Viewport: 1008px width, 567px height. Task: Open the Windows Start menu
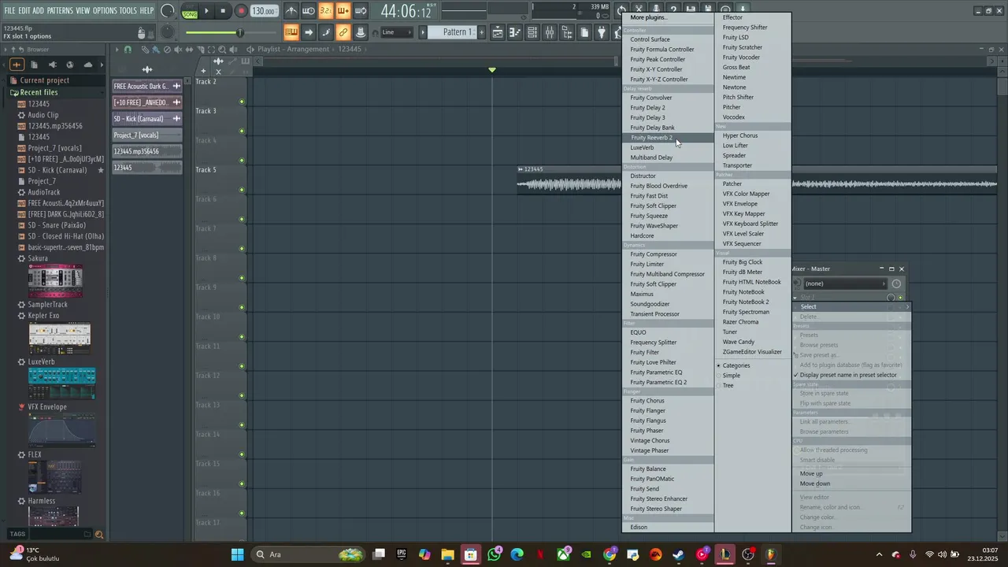(x=237, y=554)
